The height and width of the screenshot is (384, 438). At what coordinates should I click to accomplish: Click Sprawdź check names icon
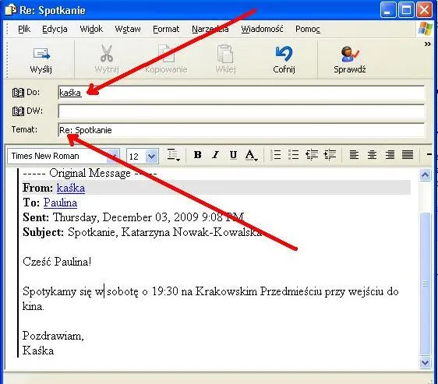coord(349,60)
